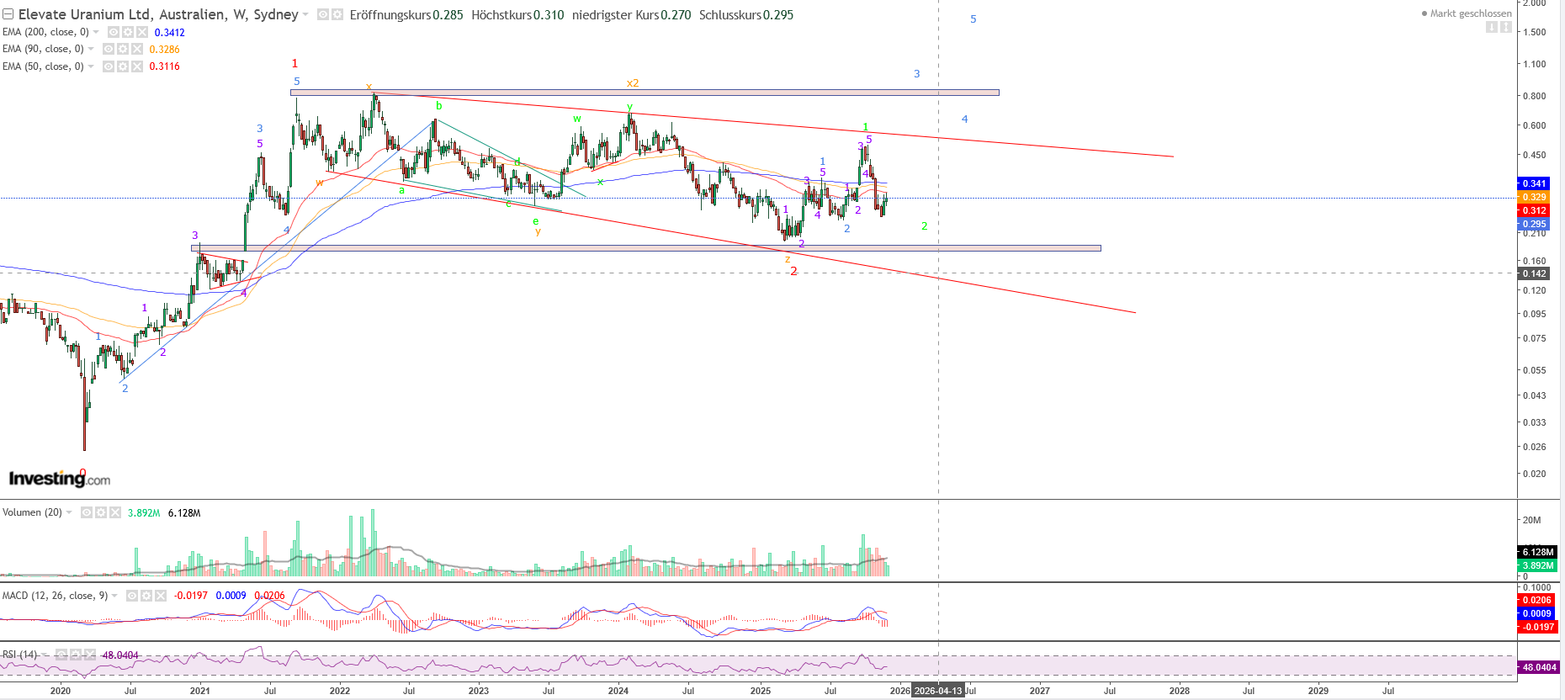This screenshot has width=1565, height=700.
Task: Click the Markt geschlossen status label
Action: click(1470, 13)
